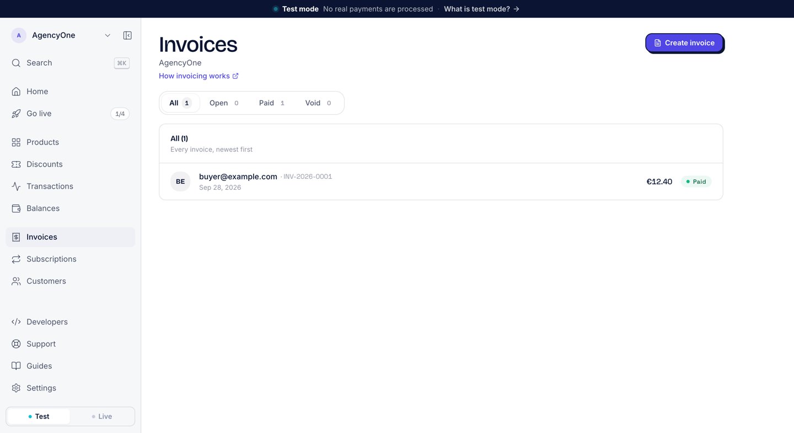Collapse the sidebar using the panel icon
This screenshot has height=433, width=794.
[x=127, y=35]
